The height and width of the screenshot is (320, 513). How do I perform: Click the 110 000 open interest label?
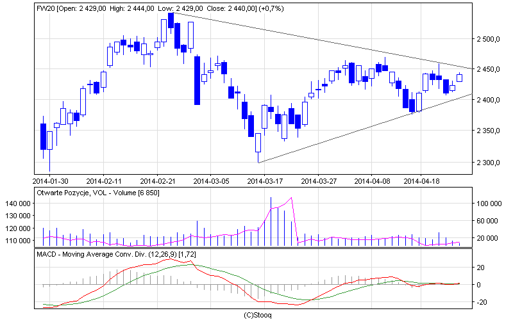[18, 241]
